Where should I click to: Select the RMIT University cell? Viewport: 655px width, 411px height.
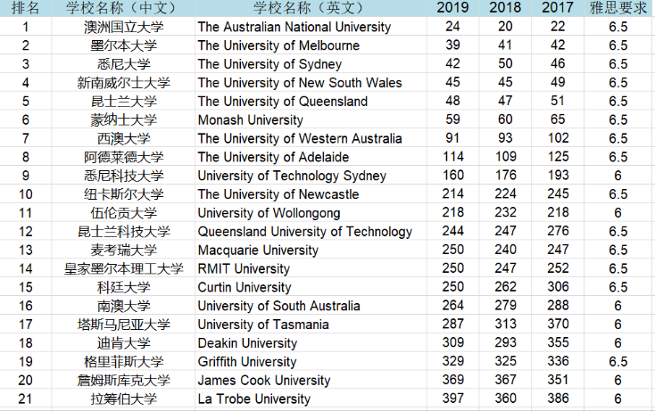tap(244, 268)
